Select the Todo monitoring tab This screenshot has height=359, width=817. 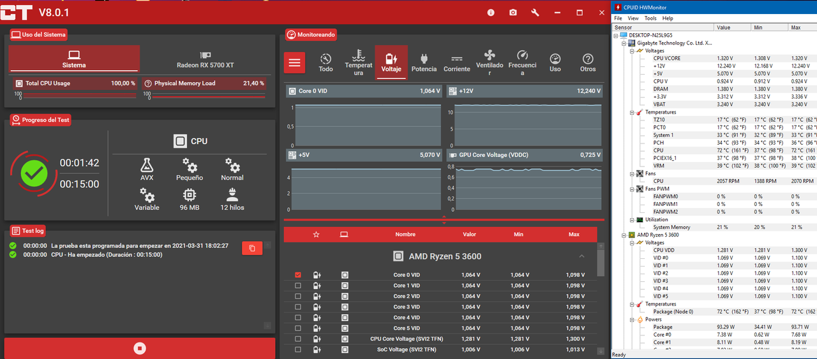point(326,62)
